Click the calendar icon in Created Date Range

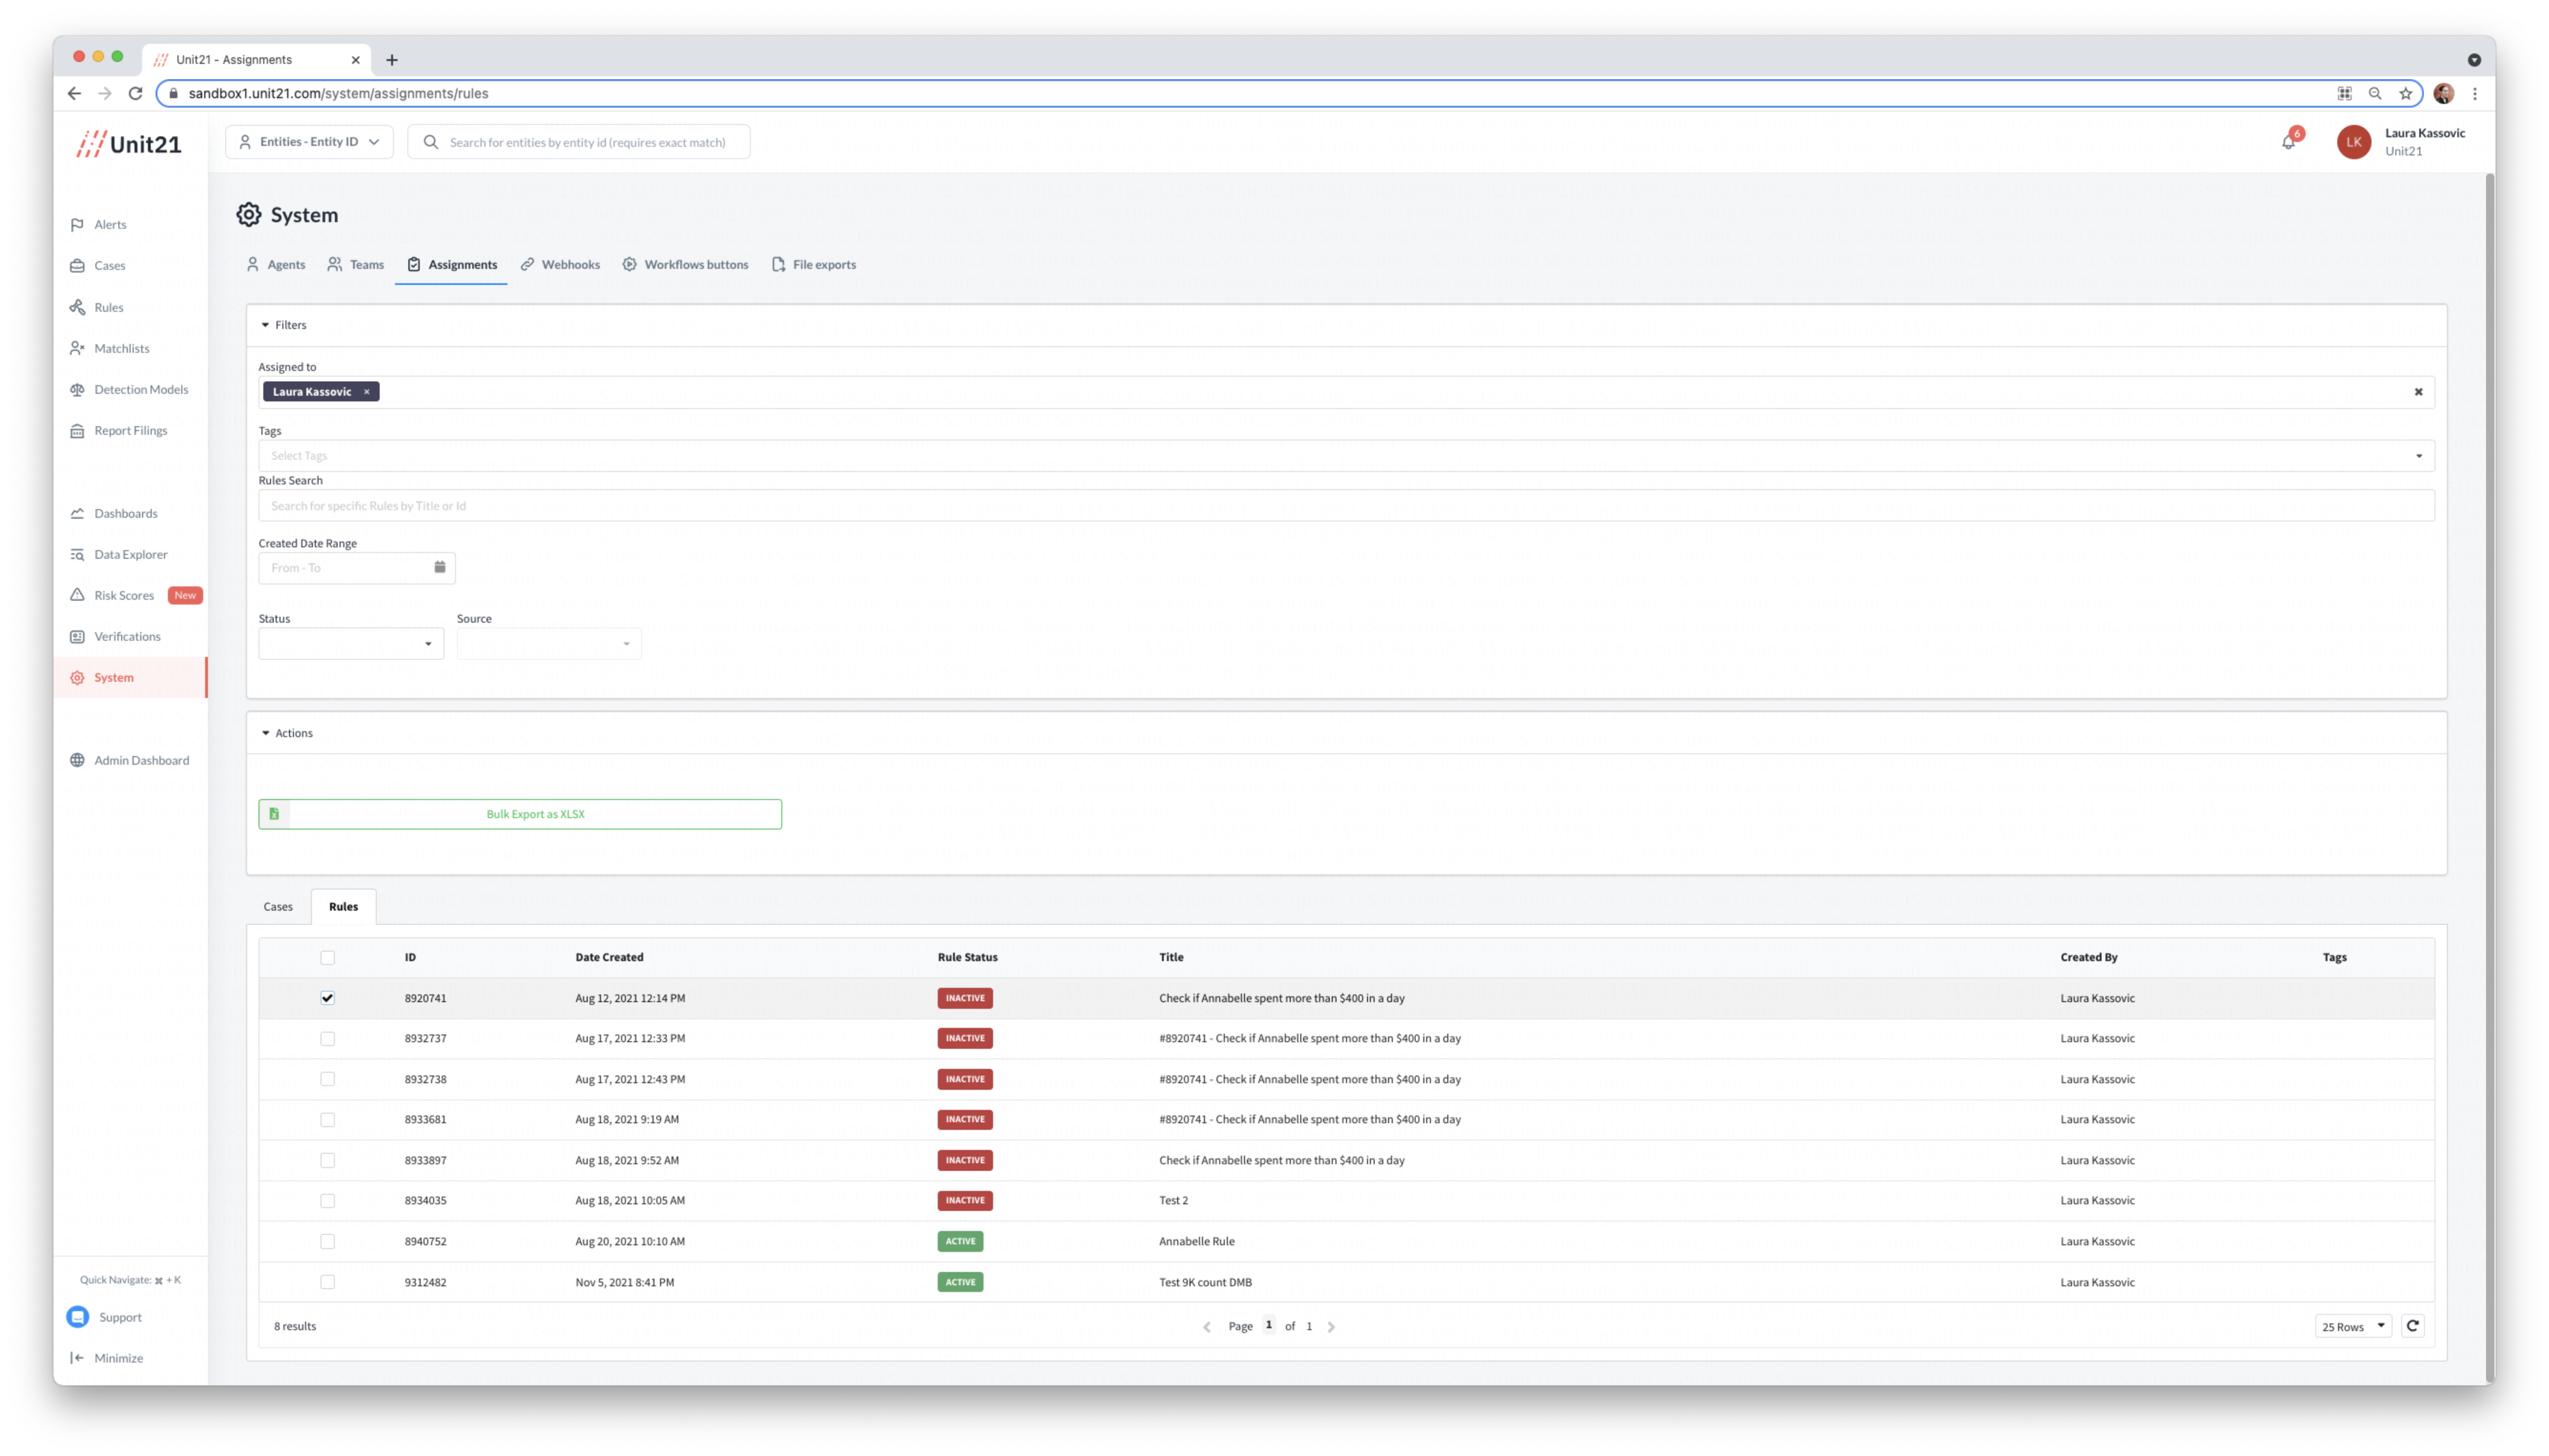click(439, 567)
